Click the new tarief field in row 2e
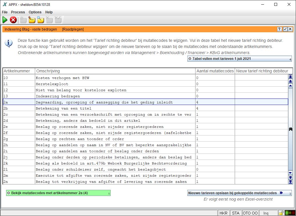 (261, 127)
